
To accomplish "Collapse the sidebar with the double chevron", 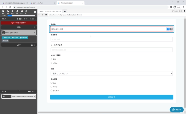I will click(35, 12).
